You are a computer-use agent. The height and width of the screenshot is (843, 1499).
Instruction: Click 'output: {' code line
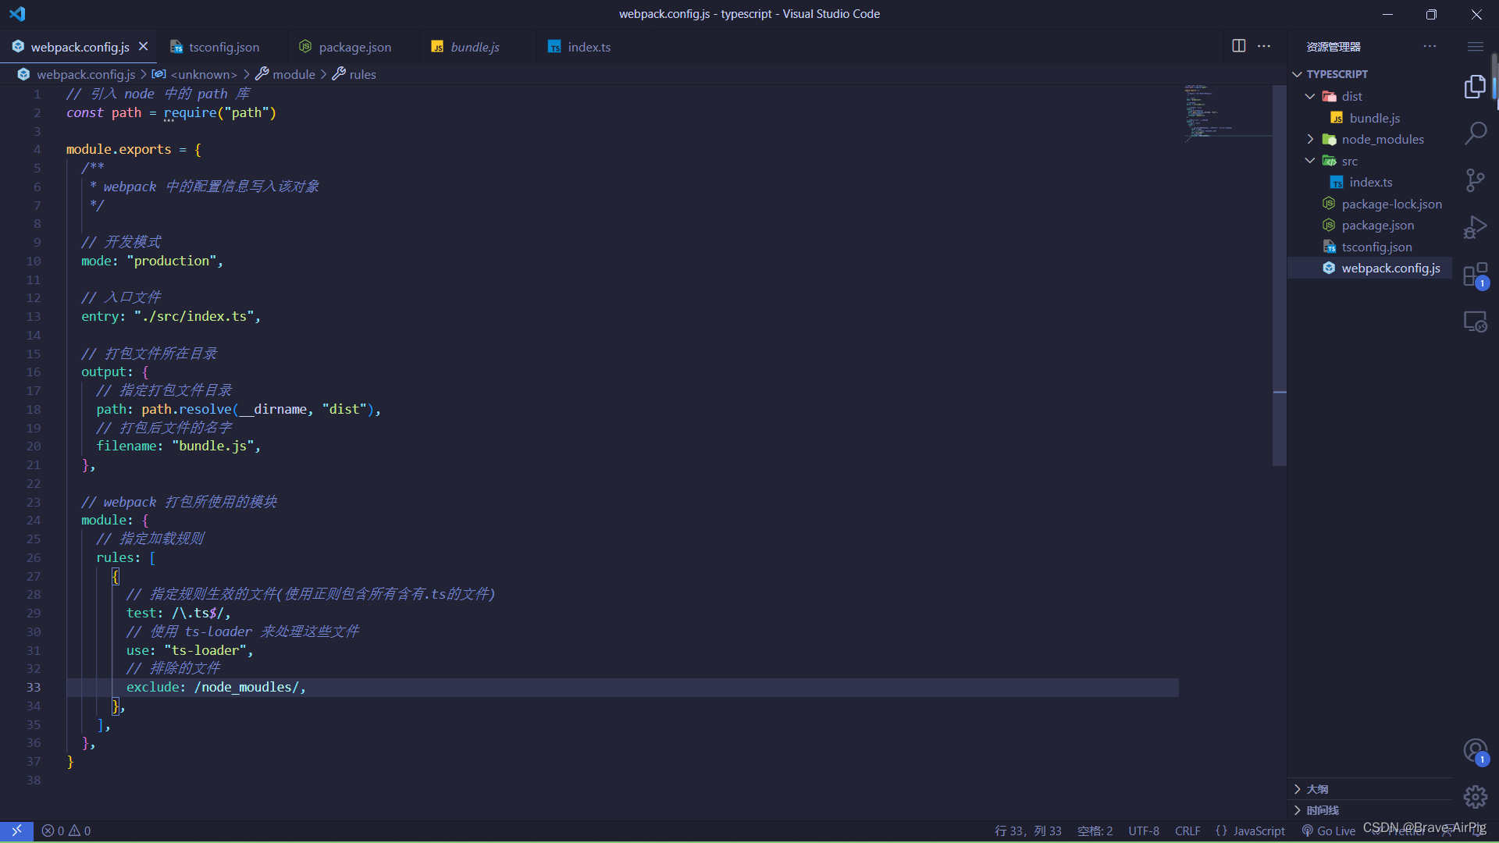115,372
